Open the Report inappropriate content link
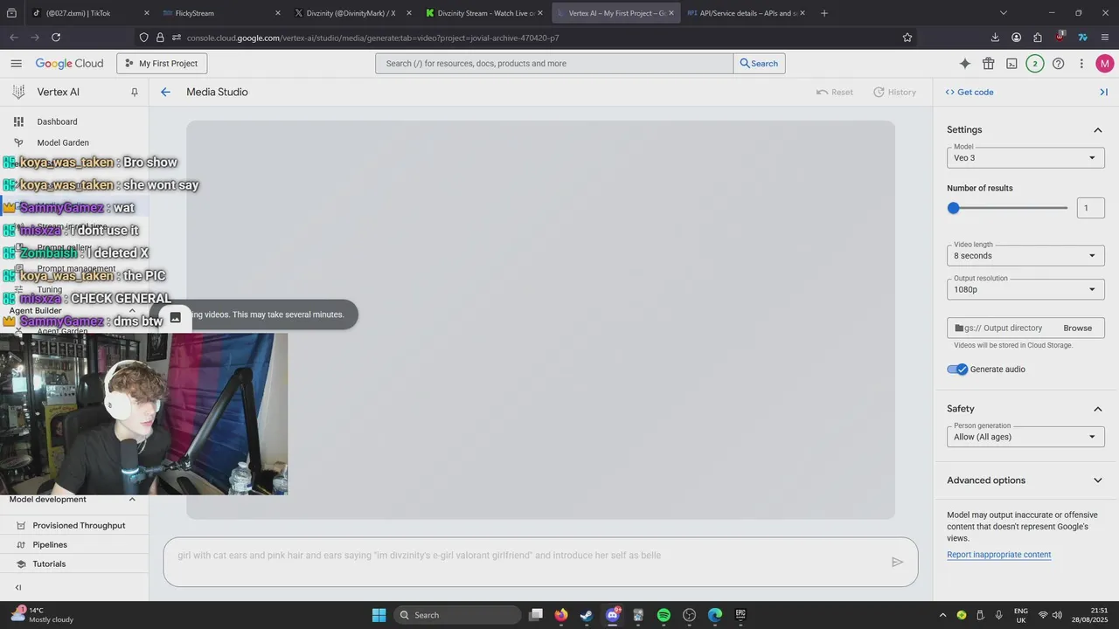1119x629 pixels. click(998, 555)
